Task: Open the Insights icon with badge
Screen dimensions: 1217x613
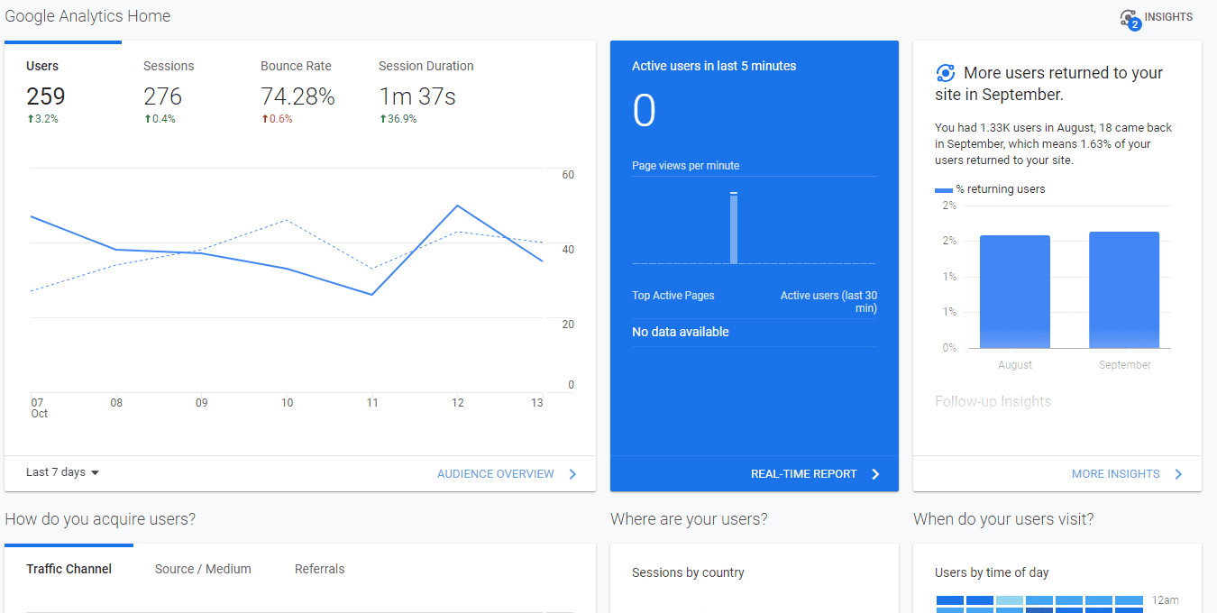Action: [1130, 18]
